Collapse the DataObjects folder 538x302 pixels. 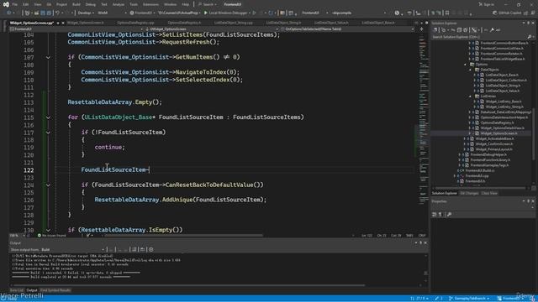471,70
